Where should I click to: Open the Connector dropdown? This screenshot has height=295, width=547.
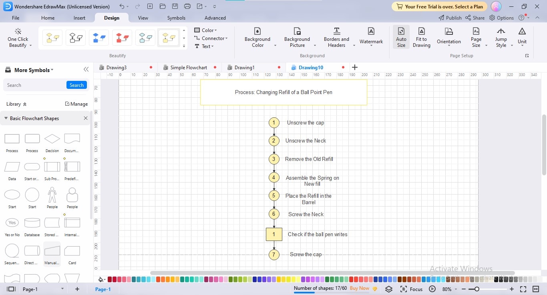(211, 38)
